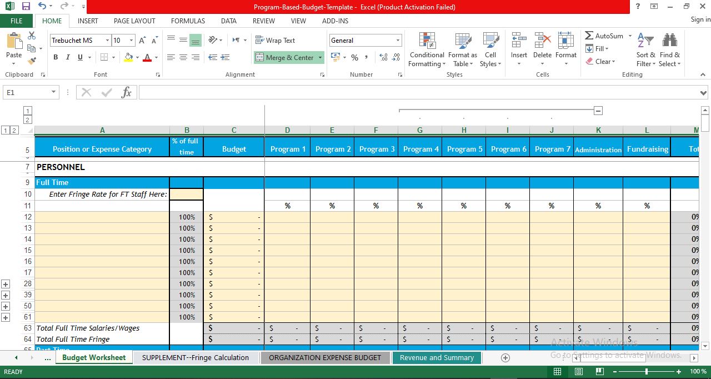Click the Merge & Center button

pos(284,57)
